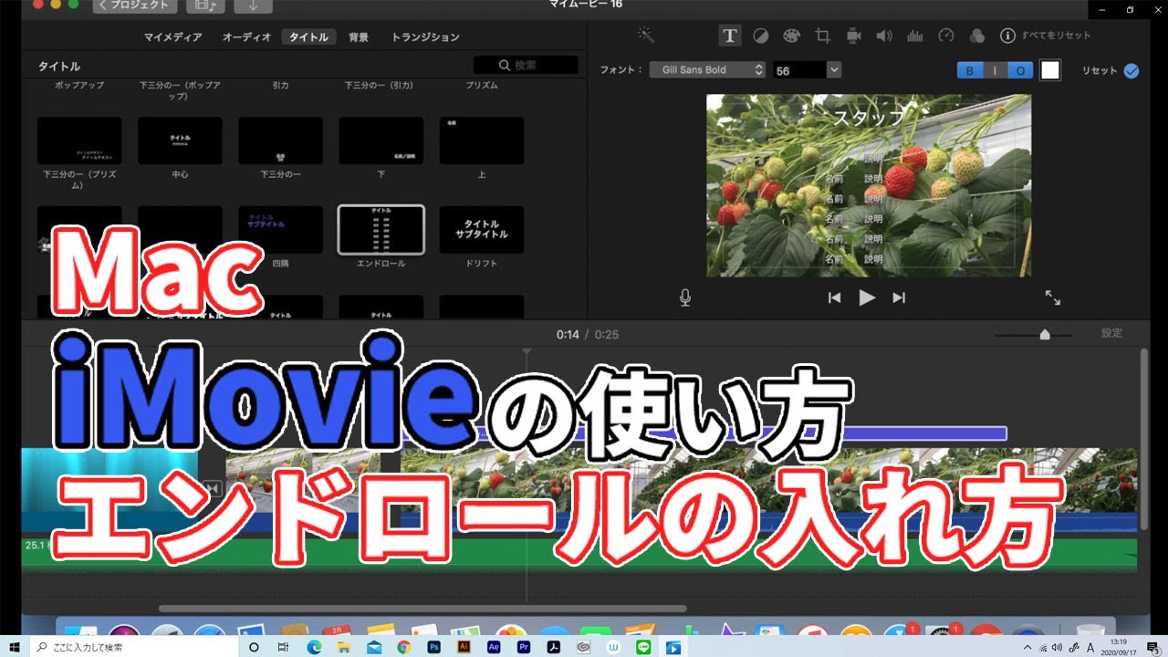
Task: Click the media library filmstrip-and-music icon
Action: point(205,6)
